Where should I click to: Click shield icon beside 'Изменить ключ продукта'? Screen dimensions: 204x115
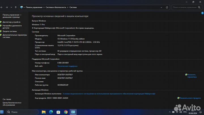click(x=178, y=98)
